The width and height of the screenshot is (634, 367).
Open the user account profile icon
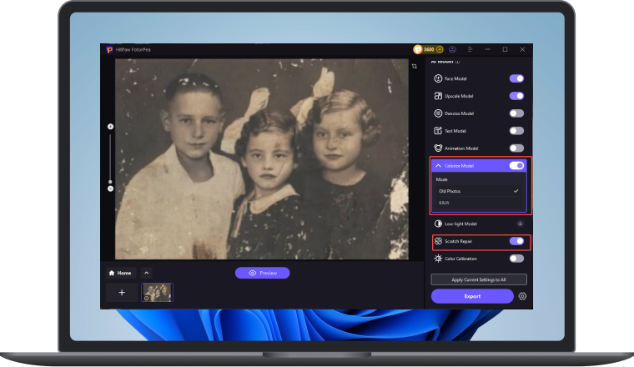(x=452, y=50)
